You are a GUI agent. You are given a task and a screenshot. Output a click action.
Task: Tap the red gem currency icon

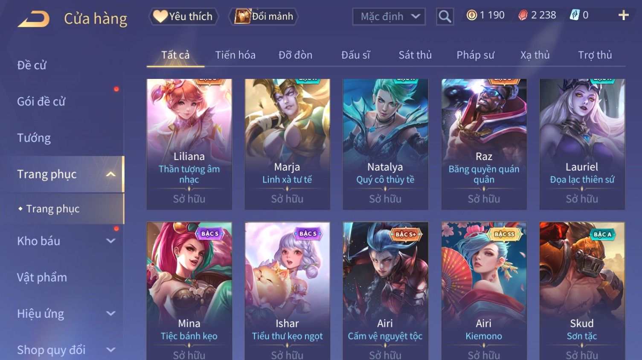tap(523, 15)
